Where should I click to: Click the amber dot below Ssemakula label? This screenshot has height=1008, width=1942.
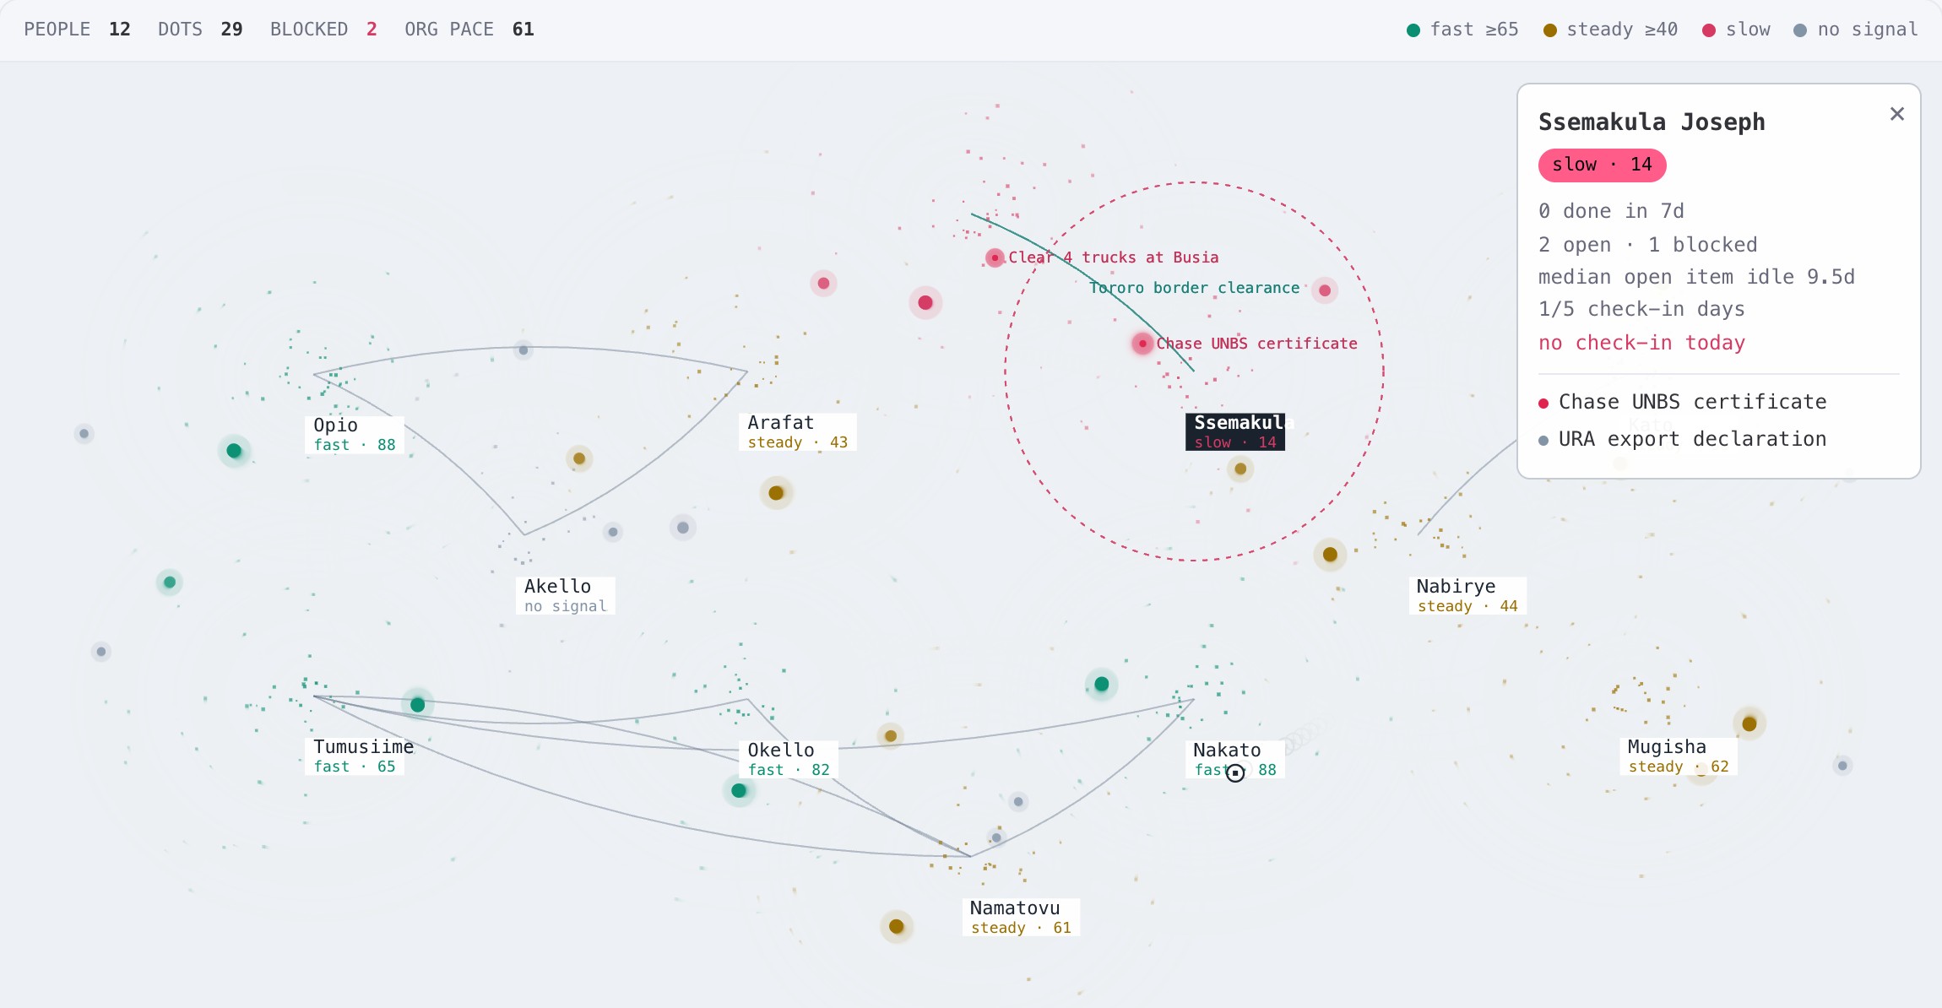1240,469
